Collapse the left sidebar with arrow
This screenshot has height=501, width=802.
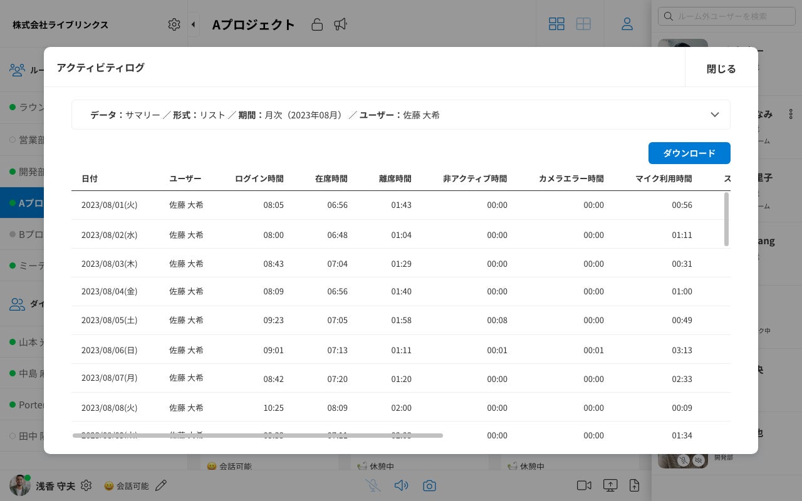pos(193,24)
